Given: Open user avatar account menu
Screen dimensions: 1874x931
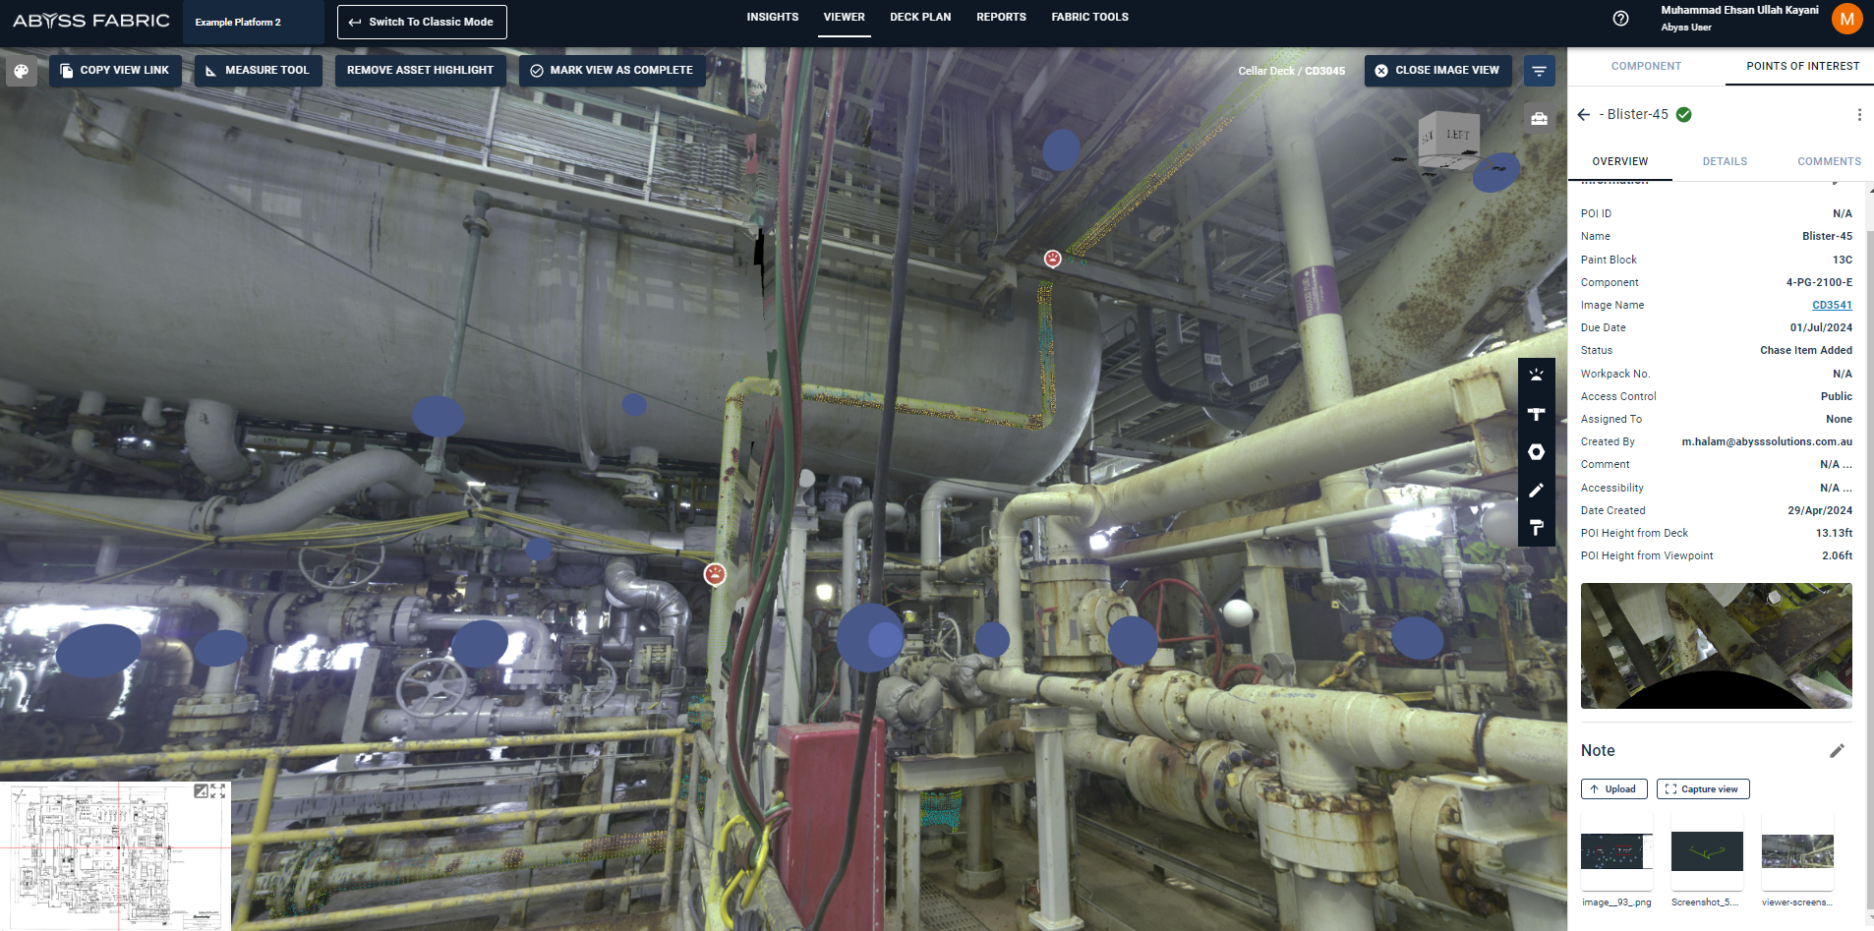Looking at the screenshot, I should (x=1846, y=19).
